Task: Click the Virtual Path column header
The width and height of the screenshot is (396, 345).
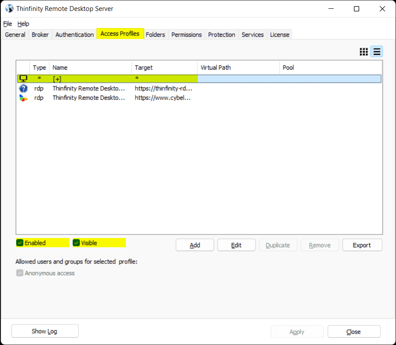Action: (239, 68)
